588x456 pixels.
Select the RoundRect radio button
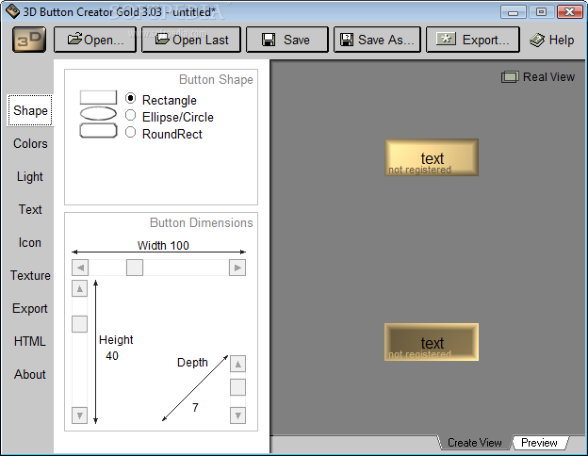coord(130,132)
